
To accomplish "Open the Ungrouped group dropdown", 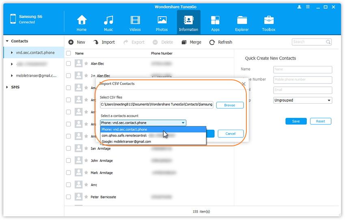I will click(302, 100).
